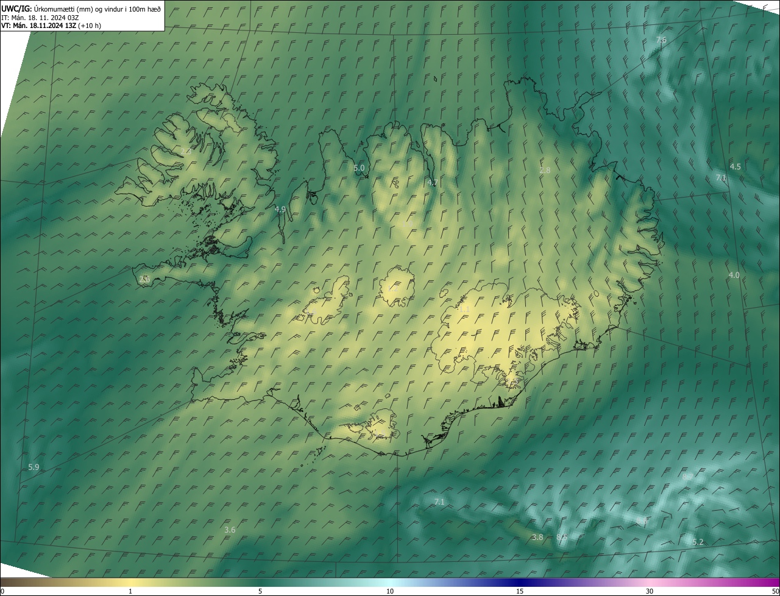The height and width of the screenshot is (596, 780).
Task: Select the initial time line "IT: Mán. 18. 11. 2024 03Z"
Action: click(x=40, y=17)
